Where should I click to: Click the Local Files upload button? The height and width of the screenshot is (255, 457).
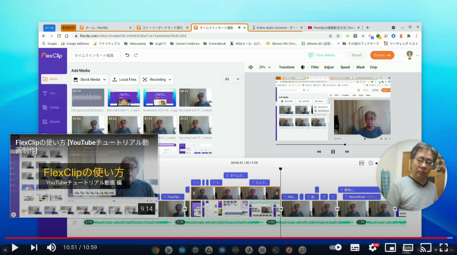124,79
